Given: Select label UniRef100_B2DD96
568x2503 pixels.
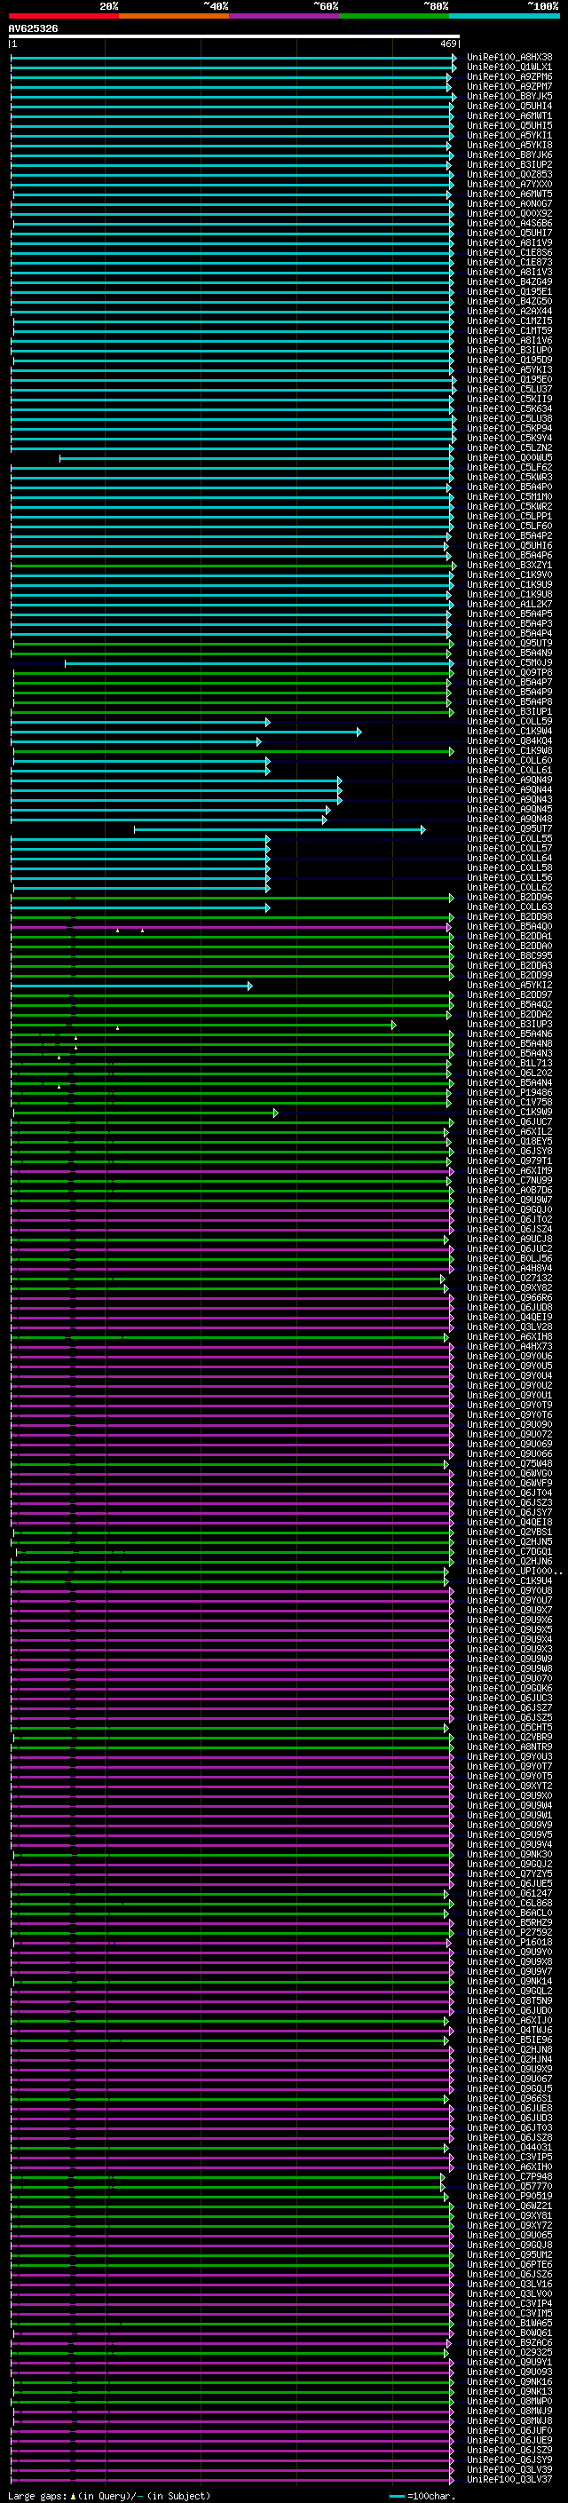Looking at the screenshot, I should click(x=509, y=898).
